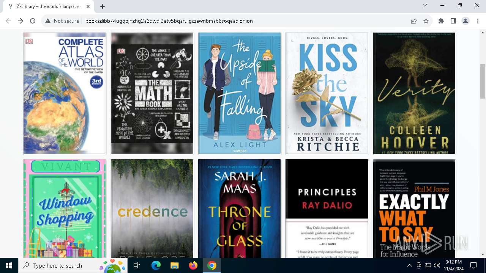The height and width of the screenshot is (273, 486).
Task: Open the Chrome extensions puzzle icon
Action: point(441,21)
